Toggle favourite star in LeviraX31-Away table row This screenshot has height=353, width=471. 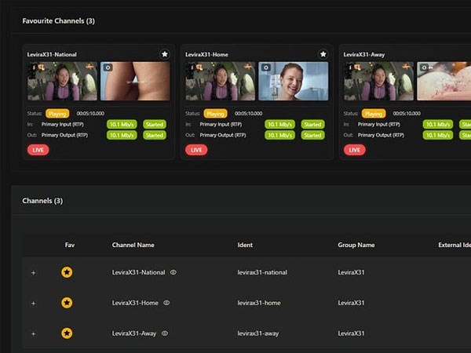click(67, 333)
